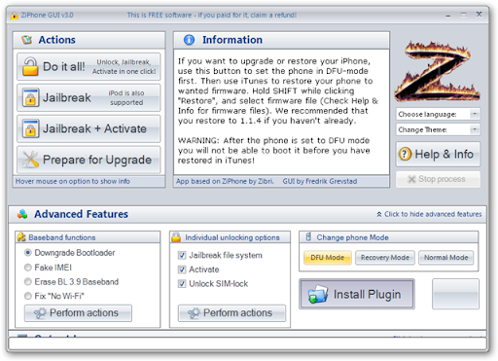Screen dimensions: 498x361
Task: Select Downgrade Bootloader radio option
Action: click(x=28, y=252)
